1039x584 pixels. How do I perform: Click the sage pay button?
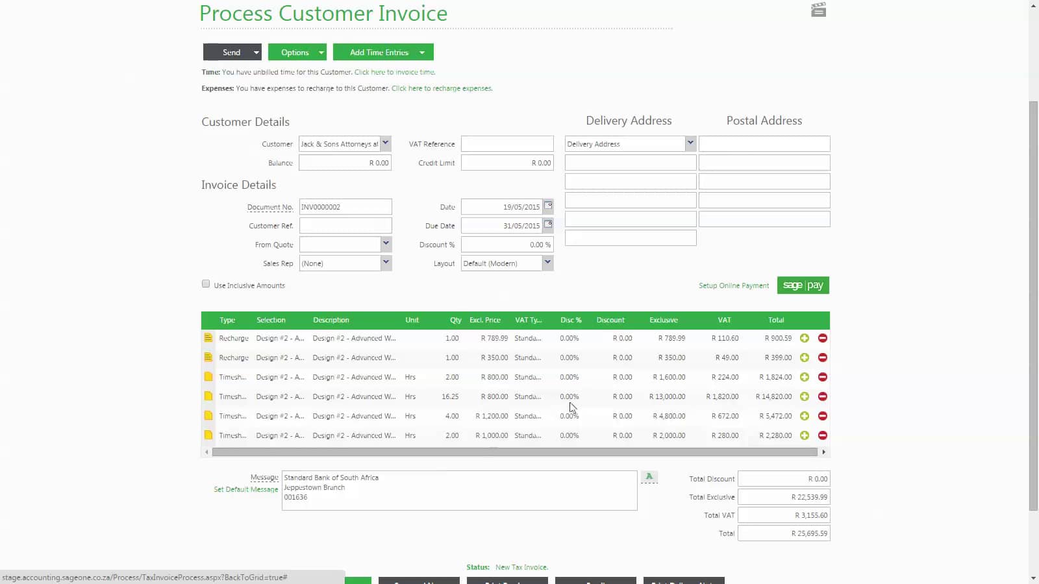click(803, 285)
